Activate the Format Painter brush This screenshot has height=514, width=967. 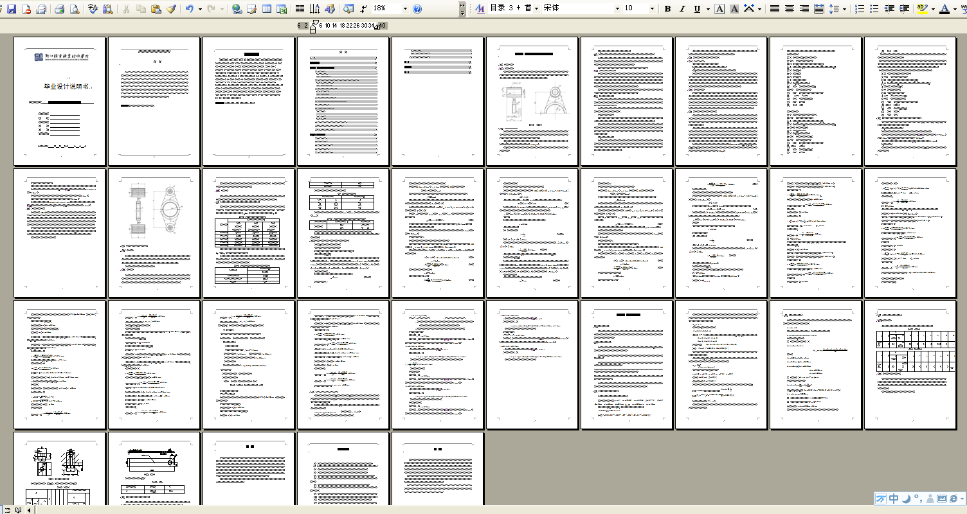(x=171, y=9)
